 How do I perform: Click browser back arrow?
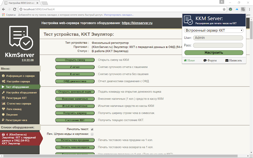[x=3, y=9]
